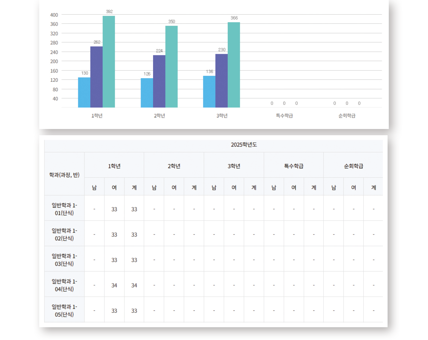Image resolution: width=428 pixels, height=340 pixels.
Task: Click the 순회학급 label on chart axis
Action: 347,116
